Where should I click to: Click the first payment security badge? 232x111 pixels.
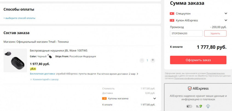click(x=189, y=106)
